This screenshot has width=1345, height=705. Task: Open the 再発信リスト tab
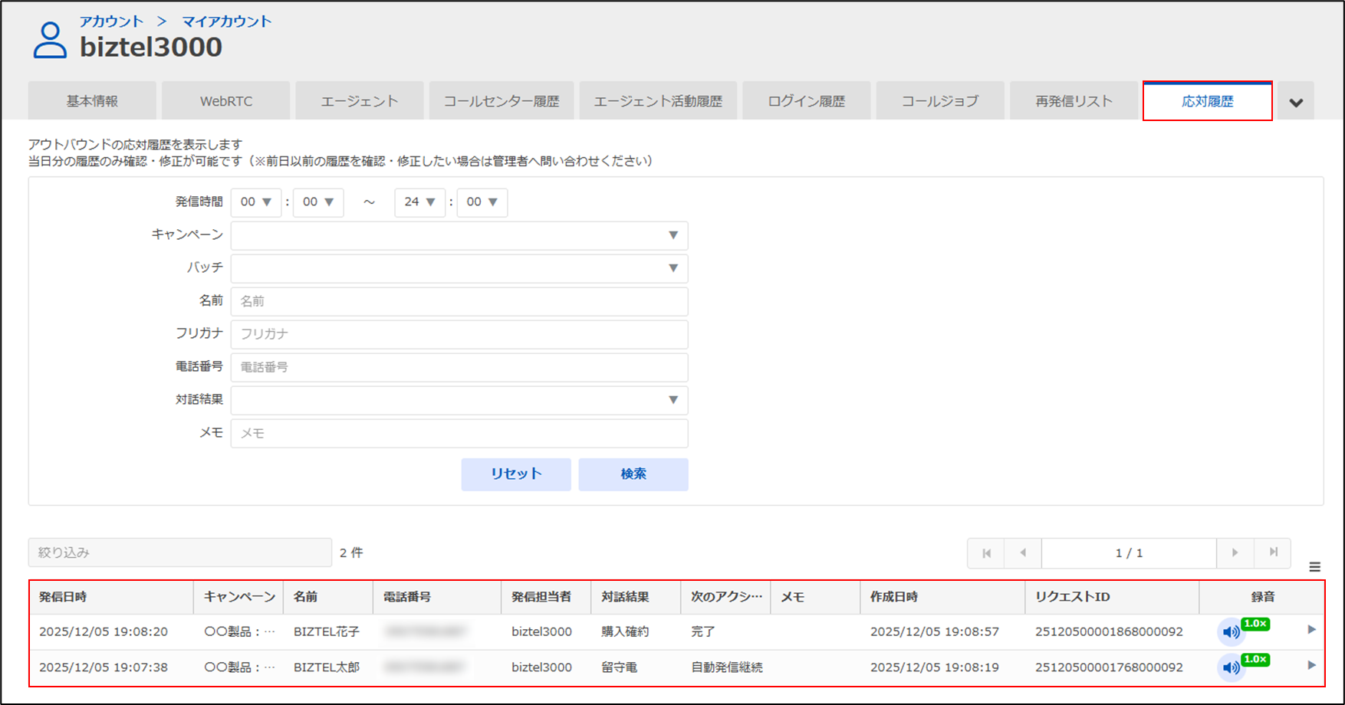1073,101
